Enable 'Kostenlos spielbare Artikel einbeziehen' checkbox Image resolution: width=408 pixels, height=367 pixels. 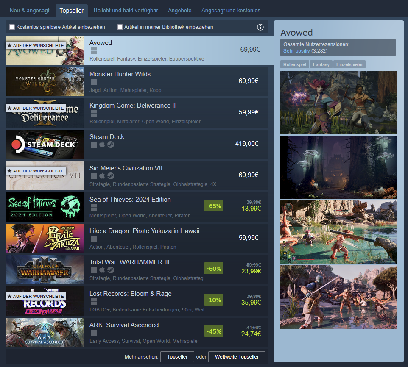coord(12,27)
